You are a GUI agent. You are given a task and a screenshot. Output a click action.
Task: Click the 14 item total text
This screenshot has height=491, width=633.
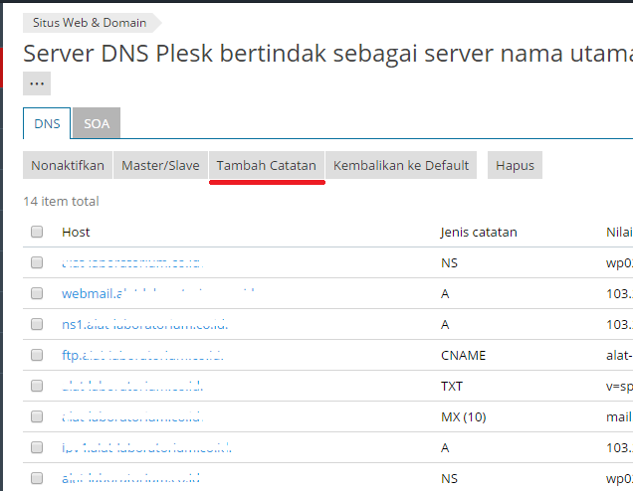coord(61,201)
